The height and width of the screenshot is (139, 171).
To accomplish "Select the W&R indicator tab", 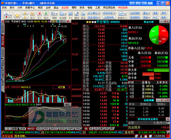I will 70,128.
